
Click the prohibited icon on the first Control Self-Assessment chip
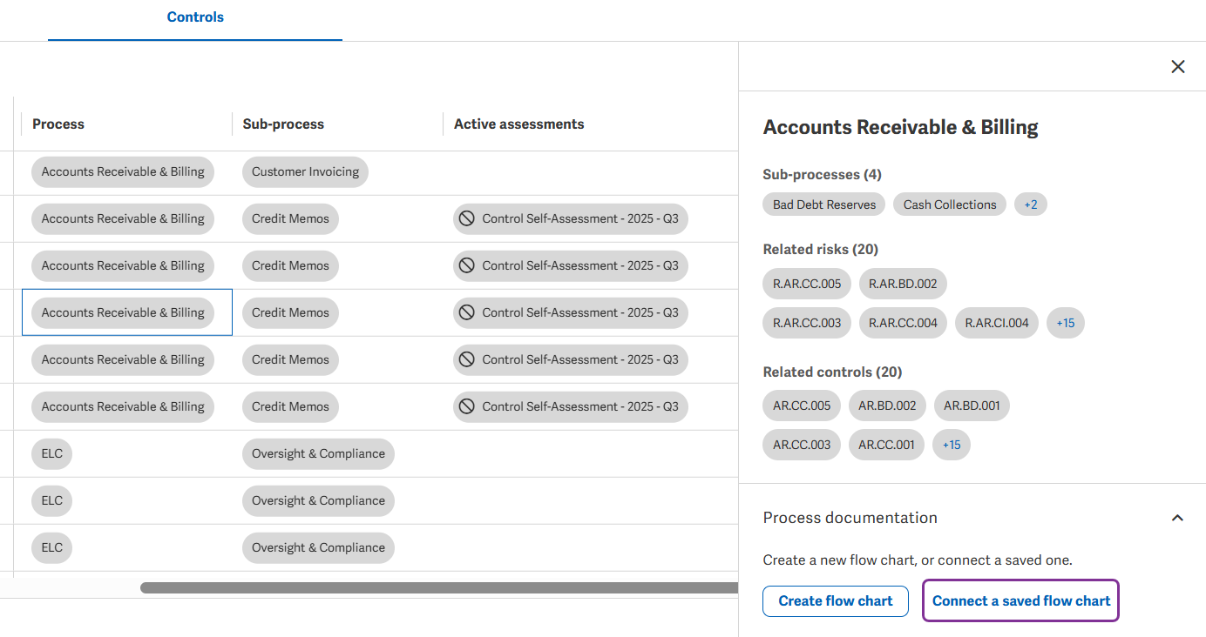pyautogui.click(x=467, y=219)
